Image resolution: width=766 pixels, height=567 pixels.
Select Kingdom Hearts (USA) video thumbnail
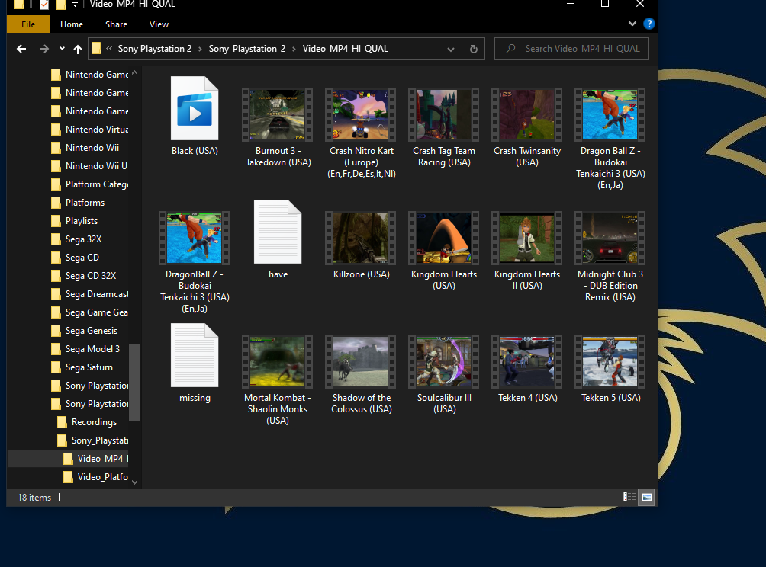[443, 238]
